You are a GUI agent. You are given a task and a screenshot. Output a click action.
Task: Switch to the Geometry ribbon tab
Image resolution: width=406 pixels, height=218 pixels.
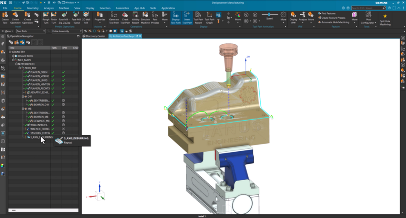click(33, 8)
